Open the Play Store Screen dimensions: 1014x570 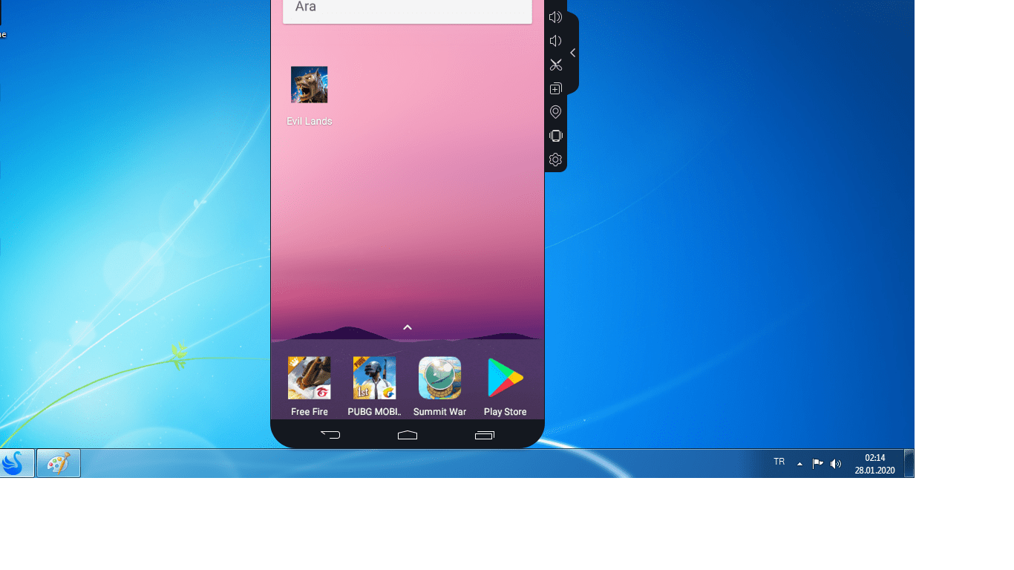coord(506,378)
